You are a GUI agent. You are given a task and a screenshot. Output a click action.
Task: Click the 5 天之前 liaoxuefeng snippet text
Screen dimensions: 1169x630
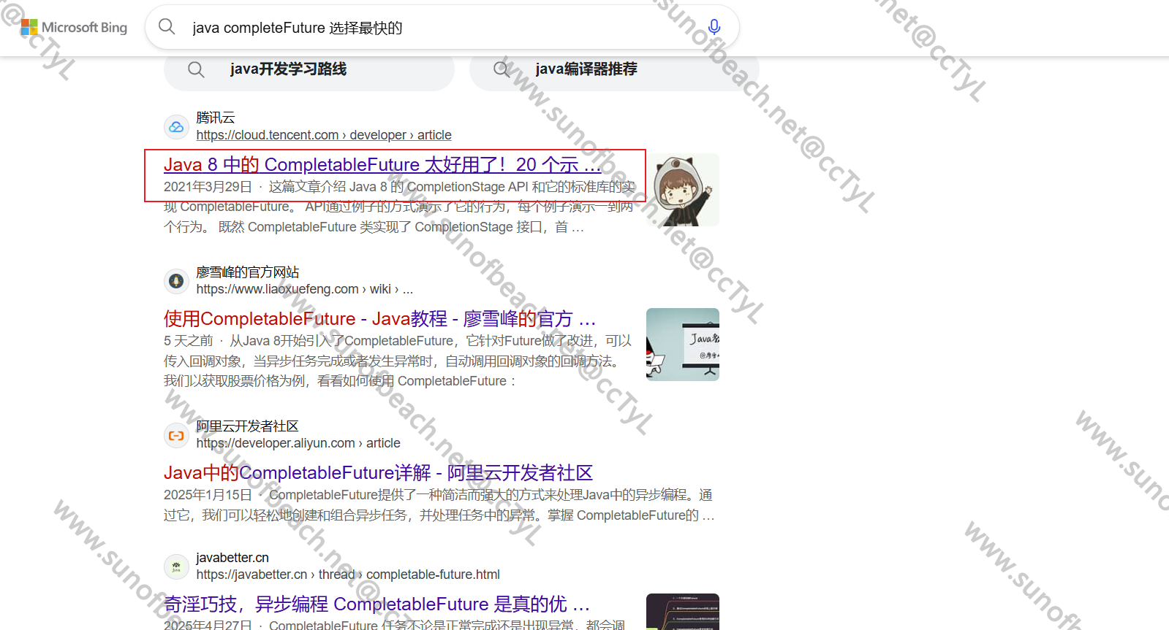[x=398, y=361]
